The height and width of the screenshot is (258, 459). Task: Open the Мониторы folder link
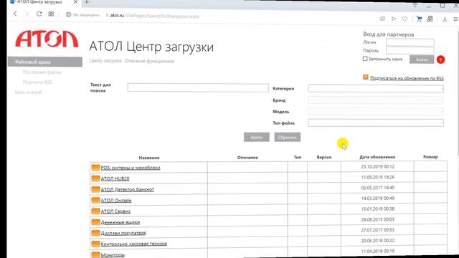pyautogui.click(x=113, y=255)
